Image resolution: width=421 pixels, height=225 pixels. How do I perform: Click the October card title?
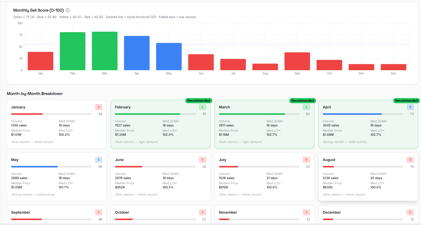(x=122, y=212)
